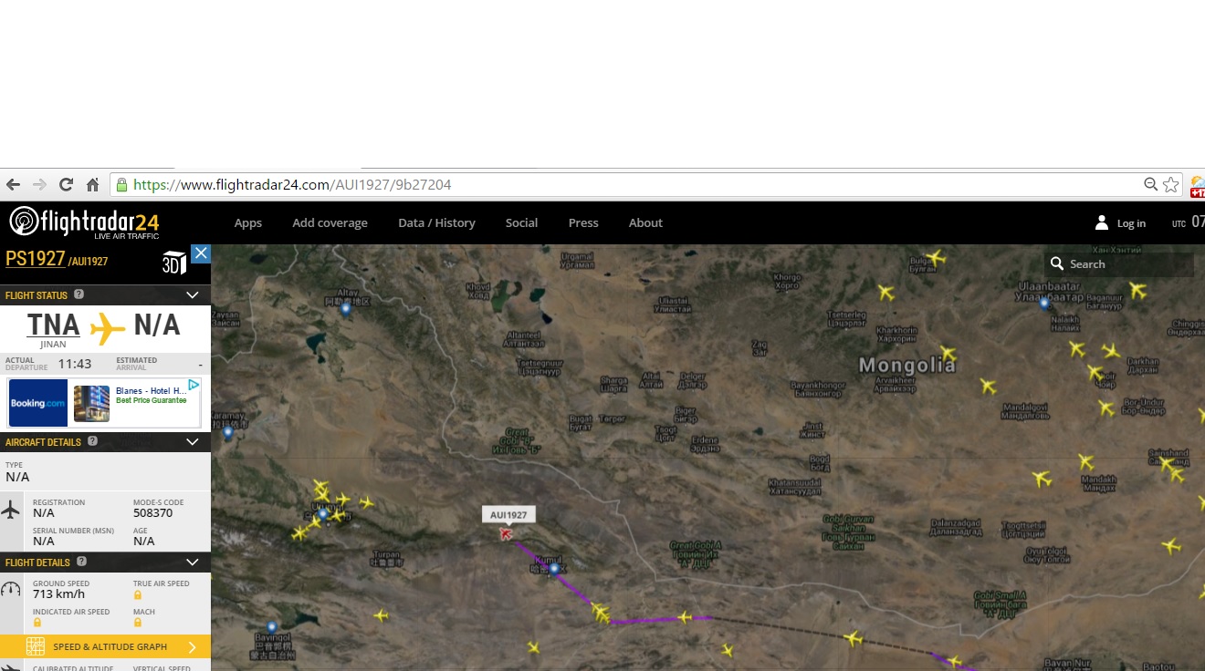
Task: Click the Flight Status help icon
Action: pyautogui.click(x=79, y=294)
